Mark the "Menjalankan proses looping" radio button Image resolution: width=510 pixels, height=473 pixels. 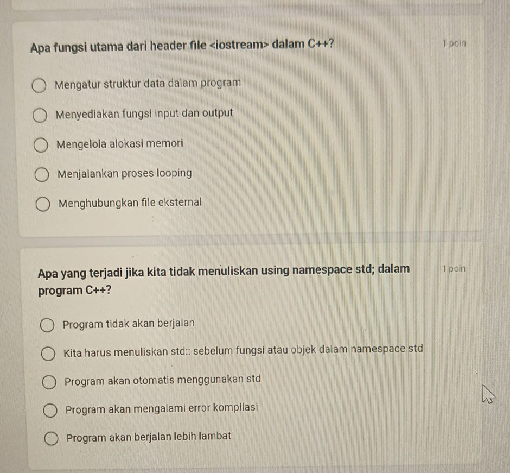[x=43, y=175]
